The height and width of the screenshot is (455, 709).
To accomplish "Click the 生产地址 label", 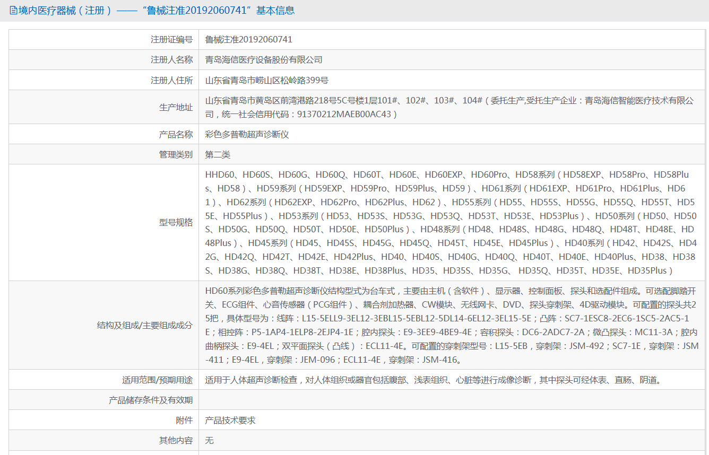I will coord(176,107).
